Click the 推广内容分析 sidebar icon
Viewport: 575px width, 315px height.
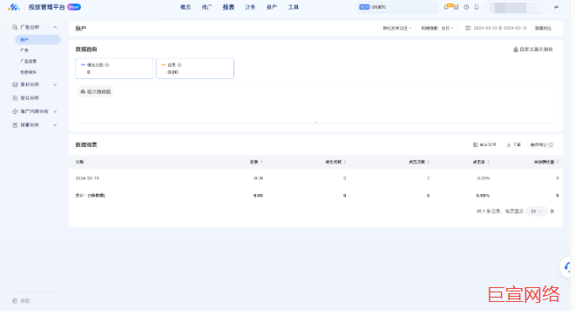click(15, 111)
